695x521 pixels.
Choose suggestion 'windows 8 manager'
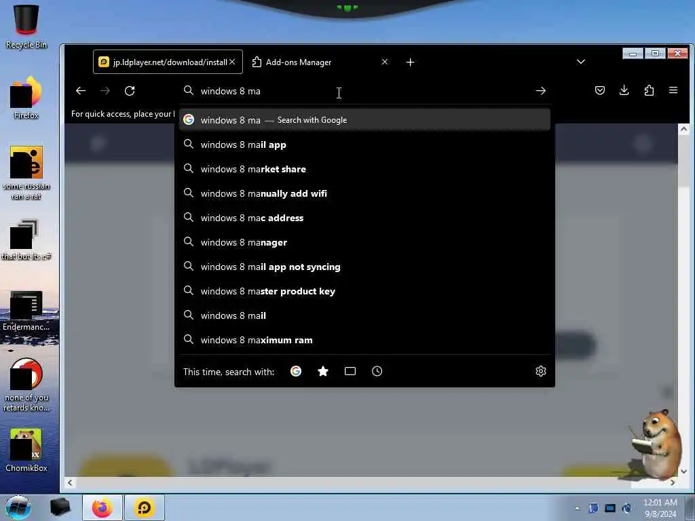(x=364, y=242)
